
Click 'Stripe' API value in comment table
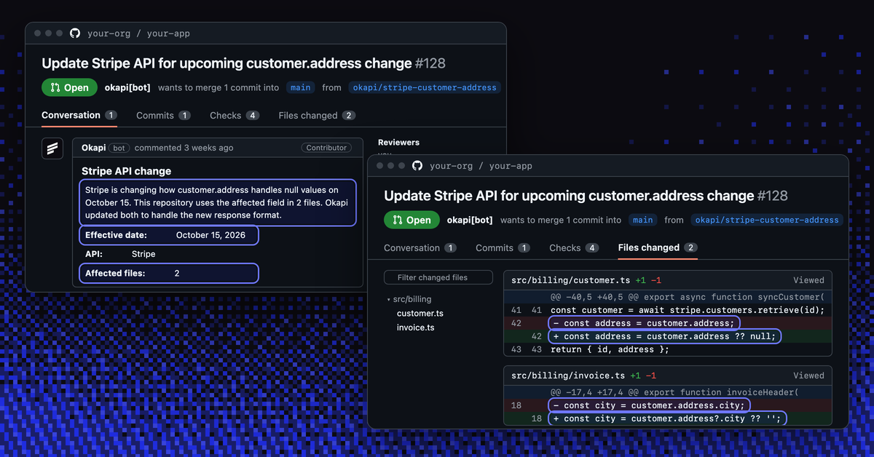[x=143, y=254]
